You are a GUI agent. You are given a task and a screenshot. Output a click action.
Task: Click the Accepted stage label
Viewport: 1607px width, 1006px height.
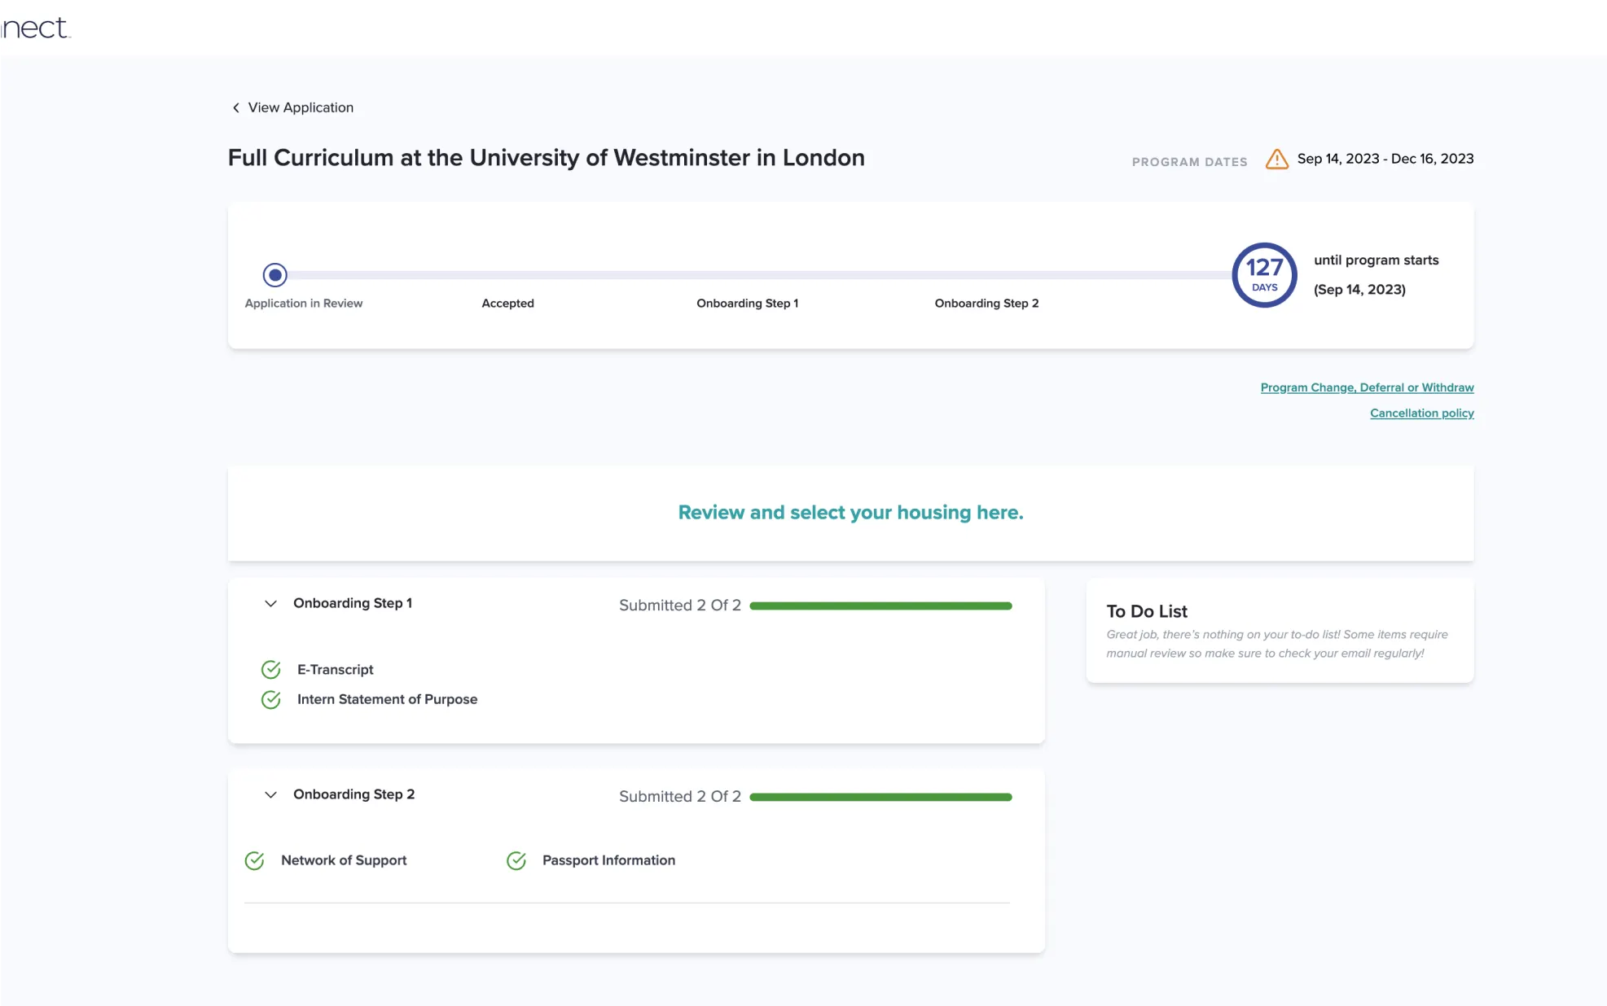tap(507, 303)
